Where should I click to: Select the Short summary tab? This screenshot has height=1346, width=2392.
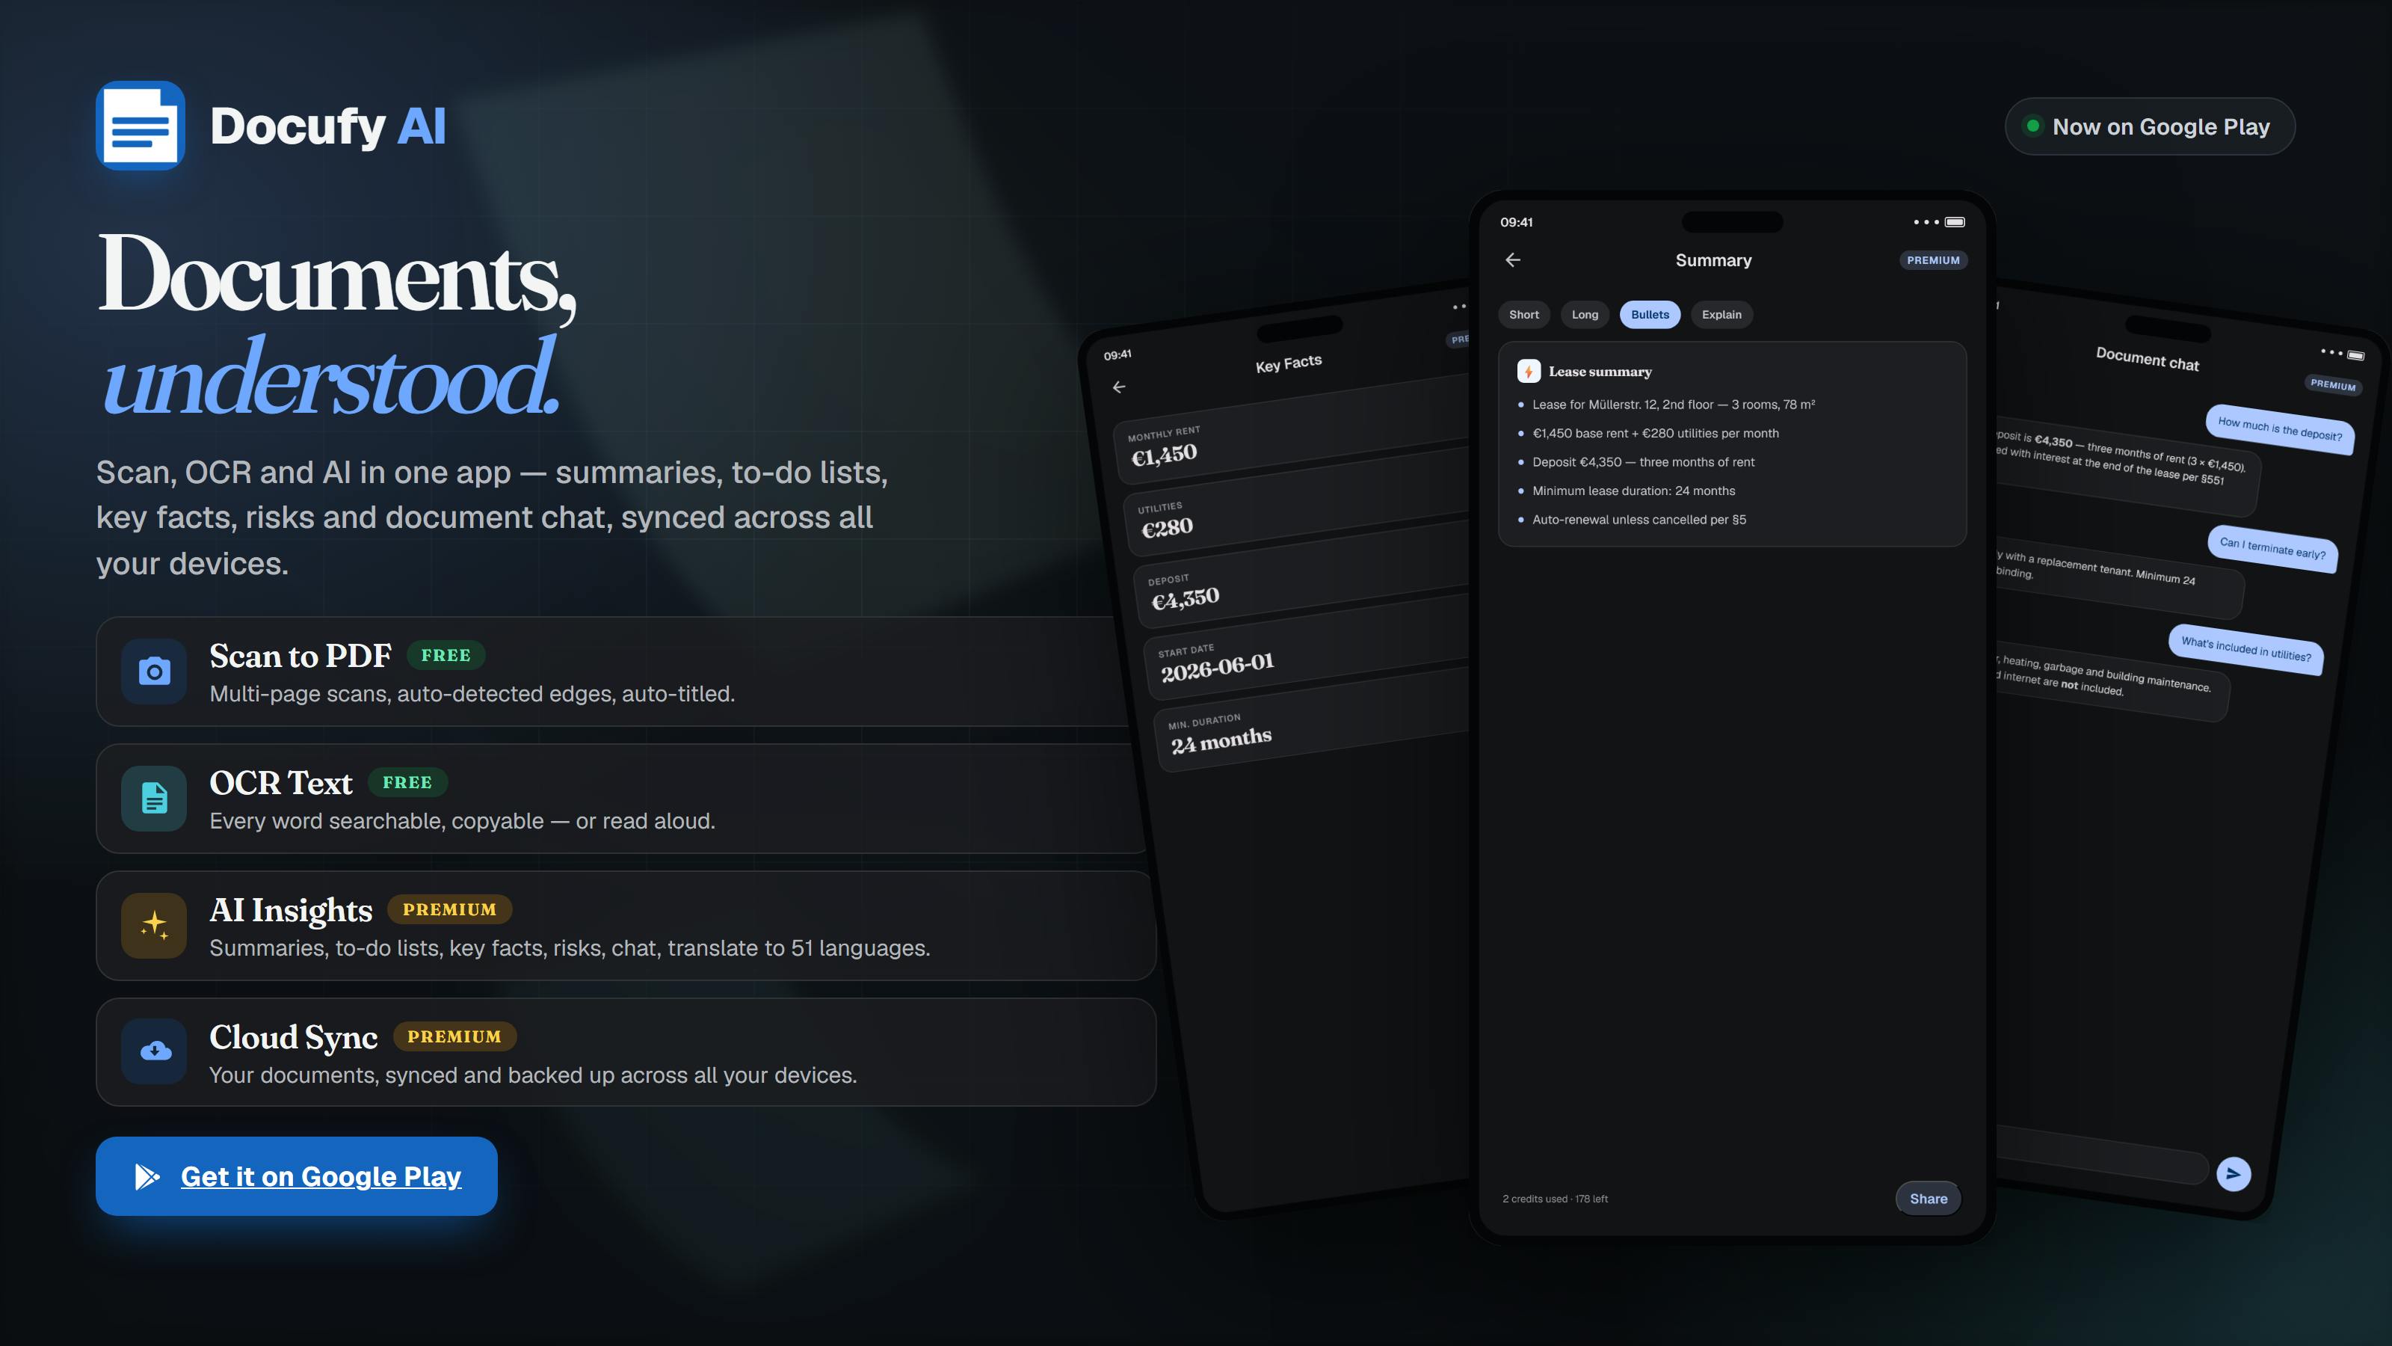click(x=1524, y=315)
